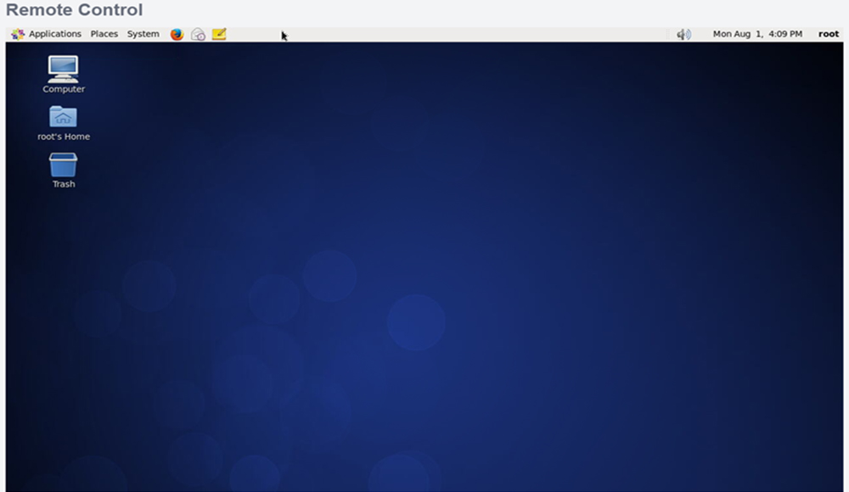Select the root's Home folder icon

64,117
